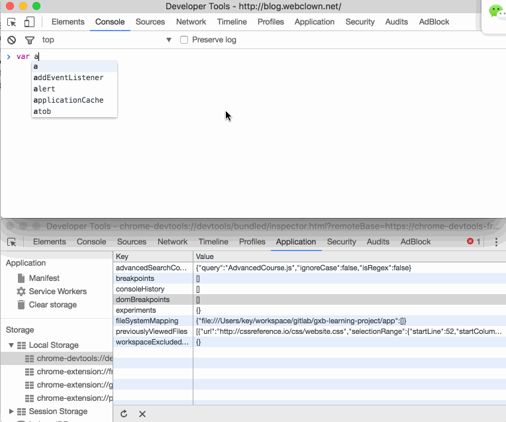
Task: Switch to Application tab in top window
Action: (315, 22)
